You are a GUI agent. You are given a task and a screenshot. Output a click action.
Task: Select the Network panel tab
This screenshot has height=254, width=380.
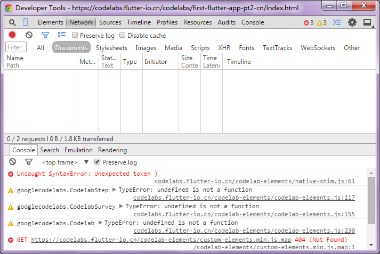(81, 22)
